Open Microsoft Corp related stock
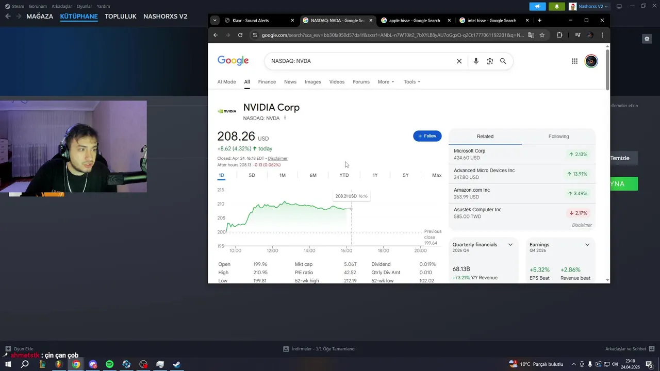Image resolution: width=660 pixels, height=371 pixels. (522, 154)
